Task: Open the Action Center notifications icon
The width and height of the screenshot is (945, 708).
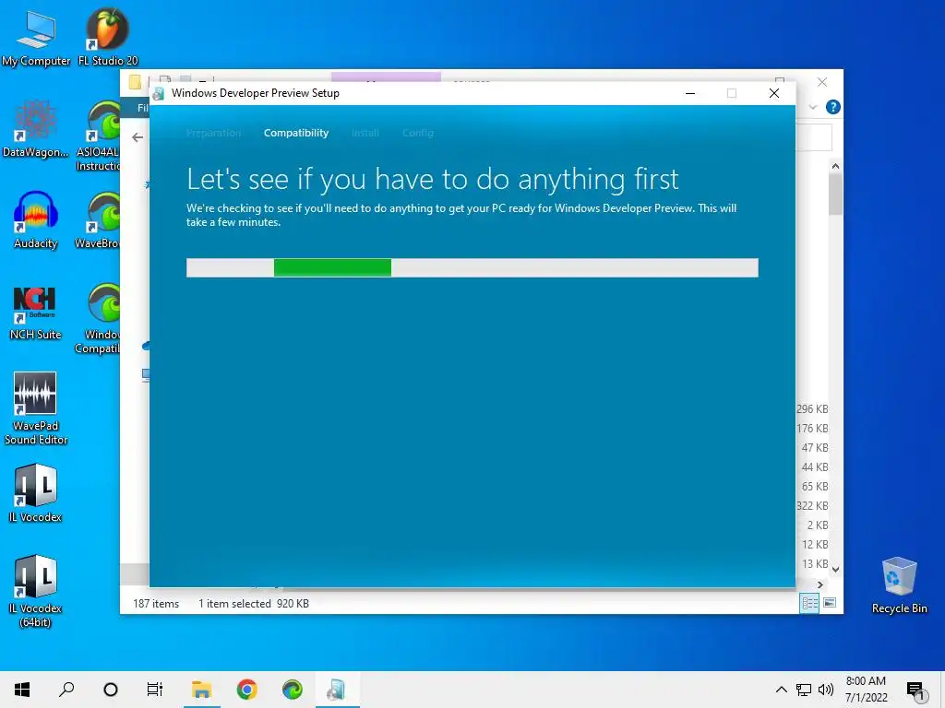Action: (x=915, y=690)
